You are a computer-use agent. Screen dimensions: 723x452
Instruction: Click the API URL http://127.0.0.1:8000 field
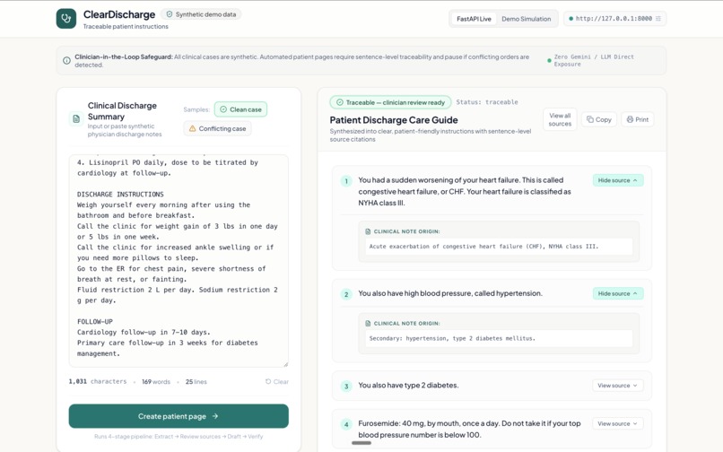(614, 19)
